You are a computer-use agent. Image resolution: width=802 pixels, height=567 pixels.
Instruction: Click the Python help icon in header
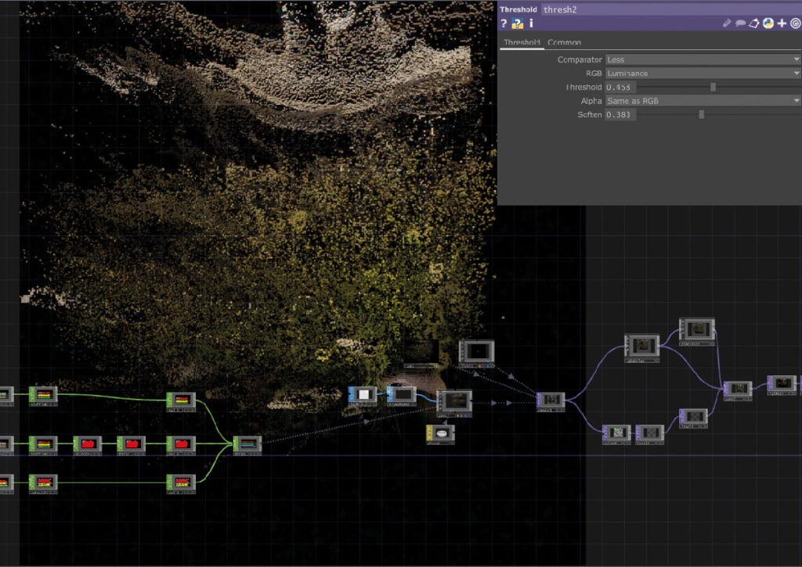coord(518,23)
